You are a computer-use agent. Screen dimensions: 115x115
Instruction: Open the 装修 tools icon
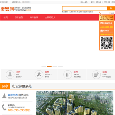tap(68, 74)
